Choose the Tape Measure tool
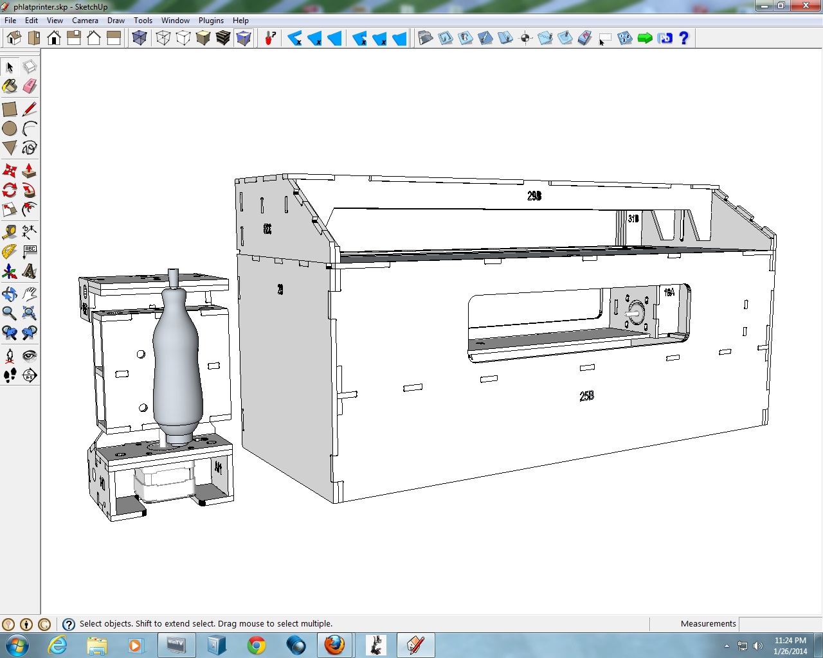This screenshot has width=823, height=658. click(10, 231)
